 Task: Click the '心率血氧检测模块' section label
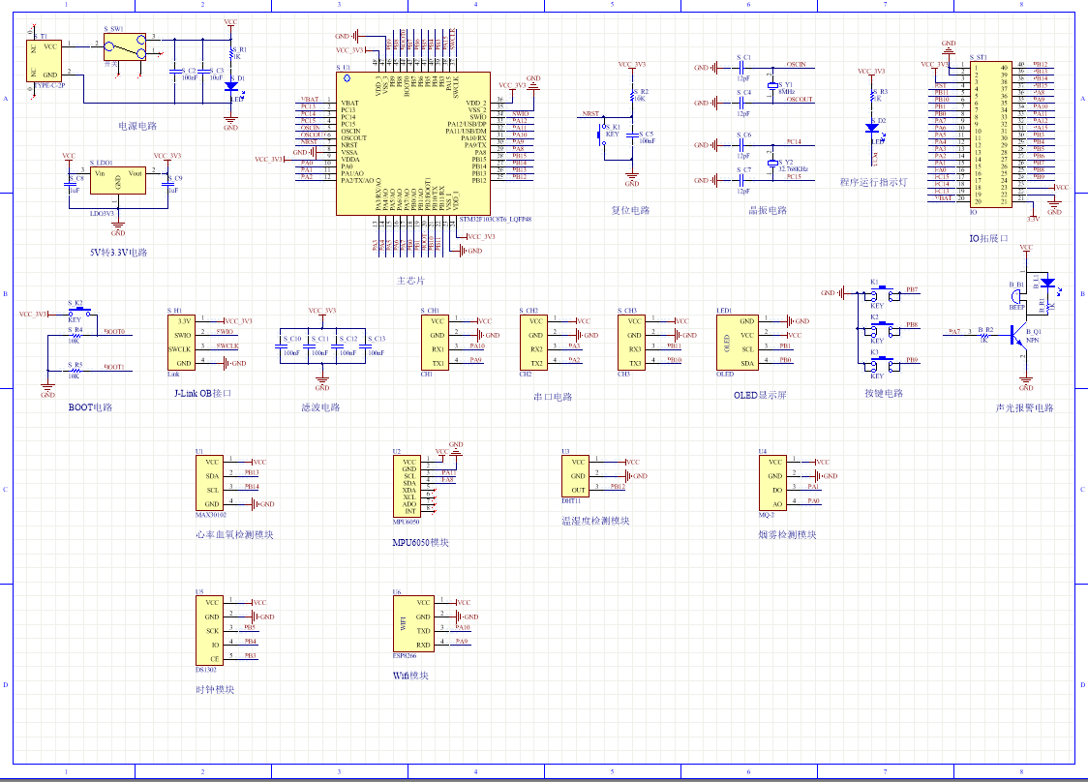(x=234, y=535)
